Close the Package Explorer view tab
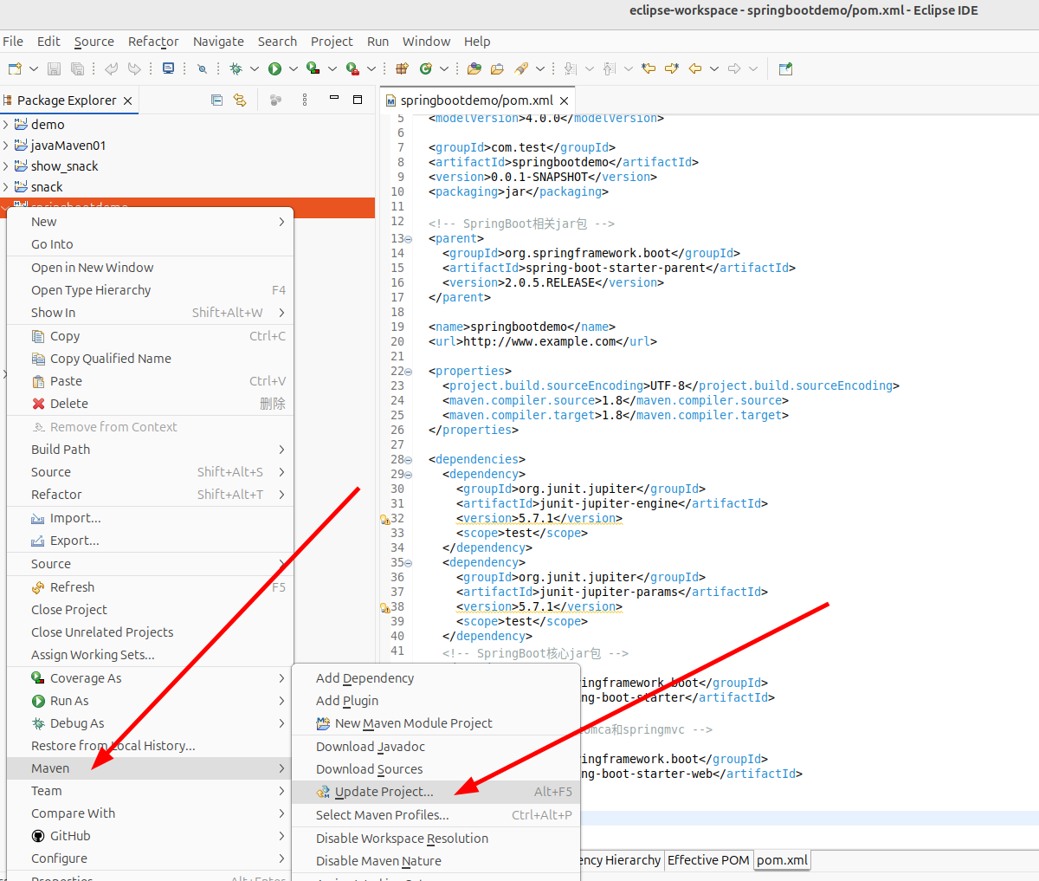The height and width of the screenshot is (881, 1039). tap(127, 101)
